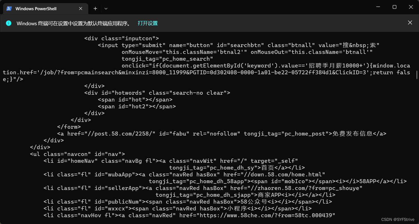Maximize the terminal window
The width and height of the screenshot is (419, 224).
click(394, 7)
